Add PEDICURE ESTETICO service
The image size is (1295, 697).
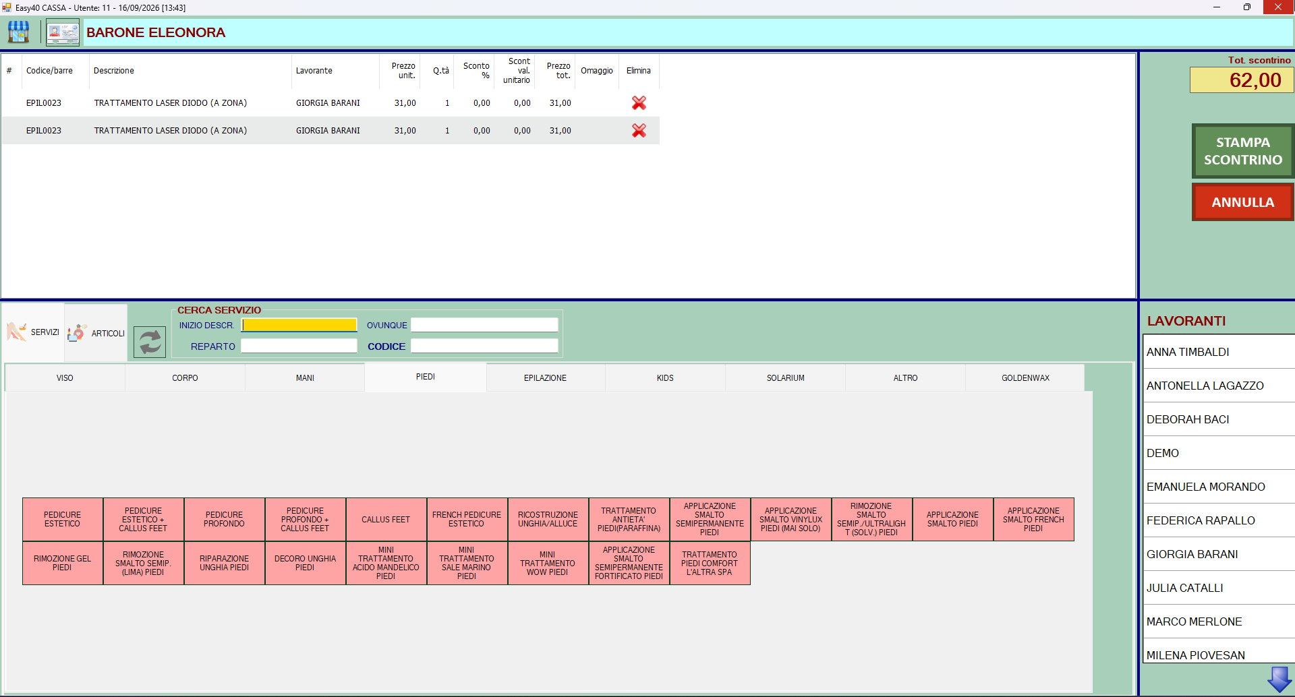pos(63,520)
